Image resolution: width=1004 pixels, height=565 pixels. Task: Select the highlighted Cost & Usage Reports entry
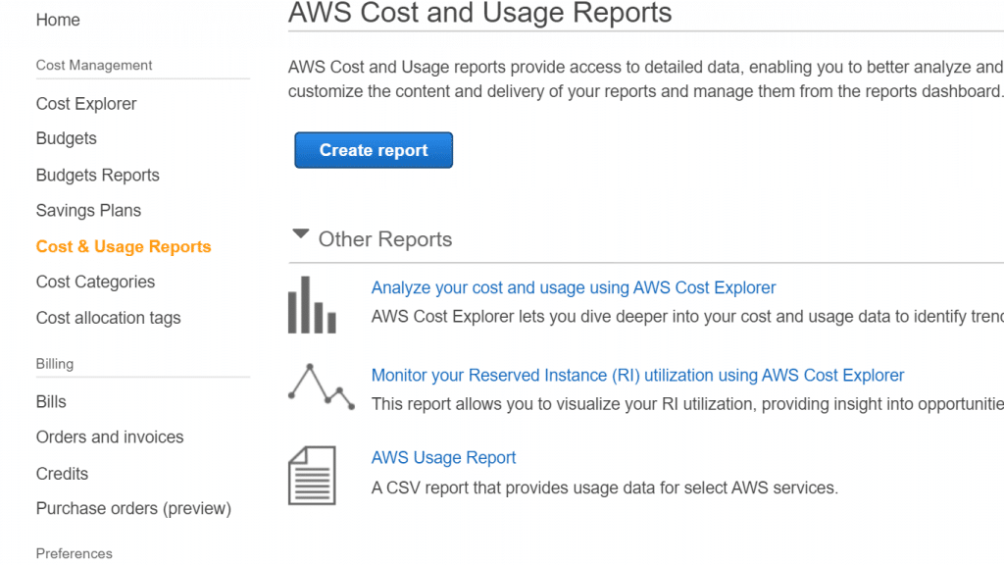point(124,246)
